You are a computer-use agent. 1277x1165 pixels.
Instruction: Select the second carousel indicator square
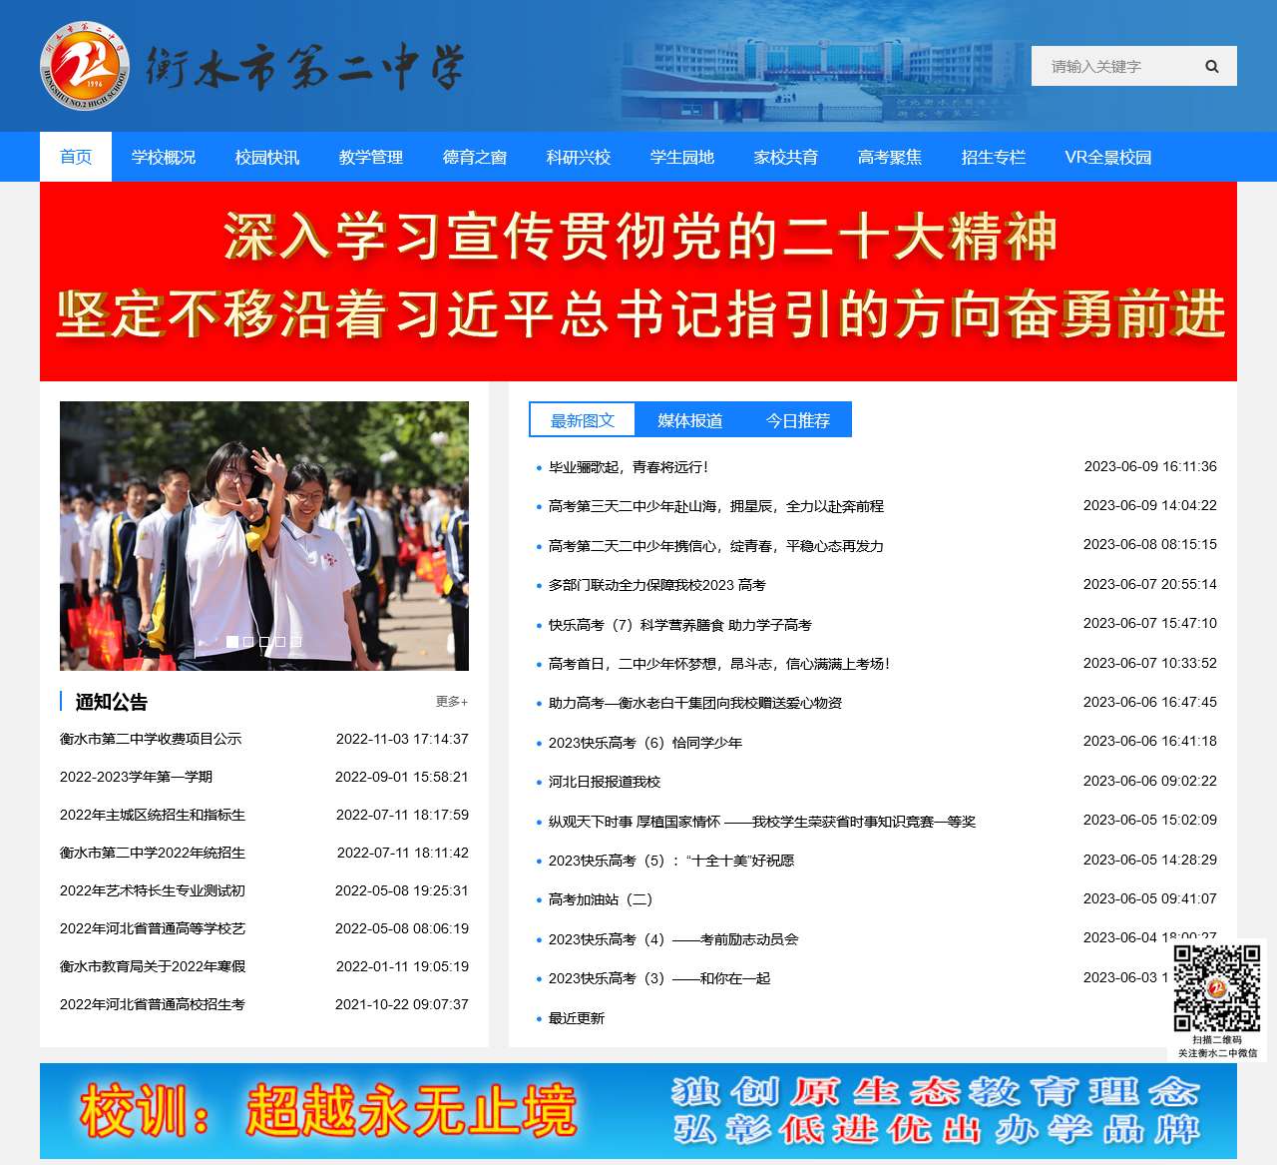(x=248, y=642)
